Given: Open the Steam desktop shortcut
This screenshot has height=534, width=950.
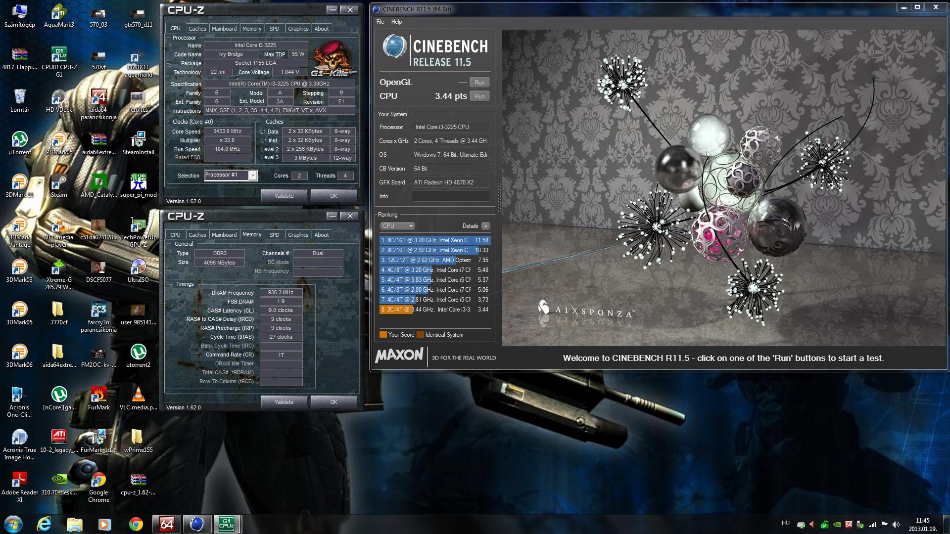Looking at the screenshot, I should 59,185.
